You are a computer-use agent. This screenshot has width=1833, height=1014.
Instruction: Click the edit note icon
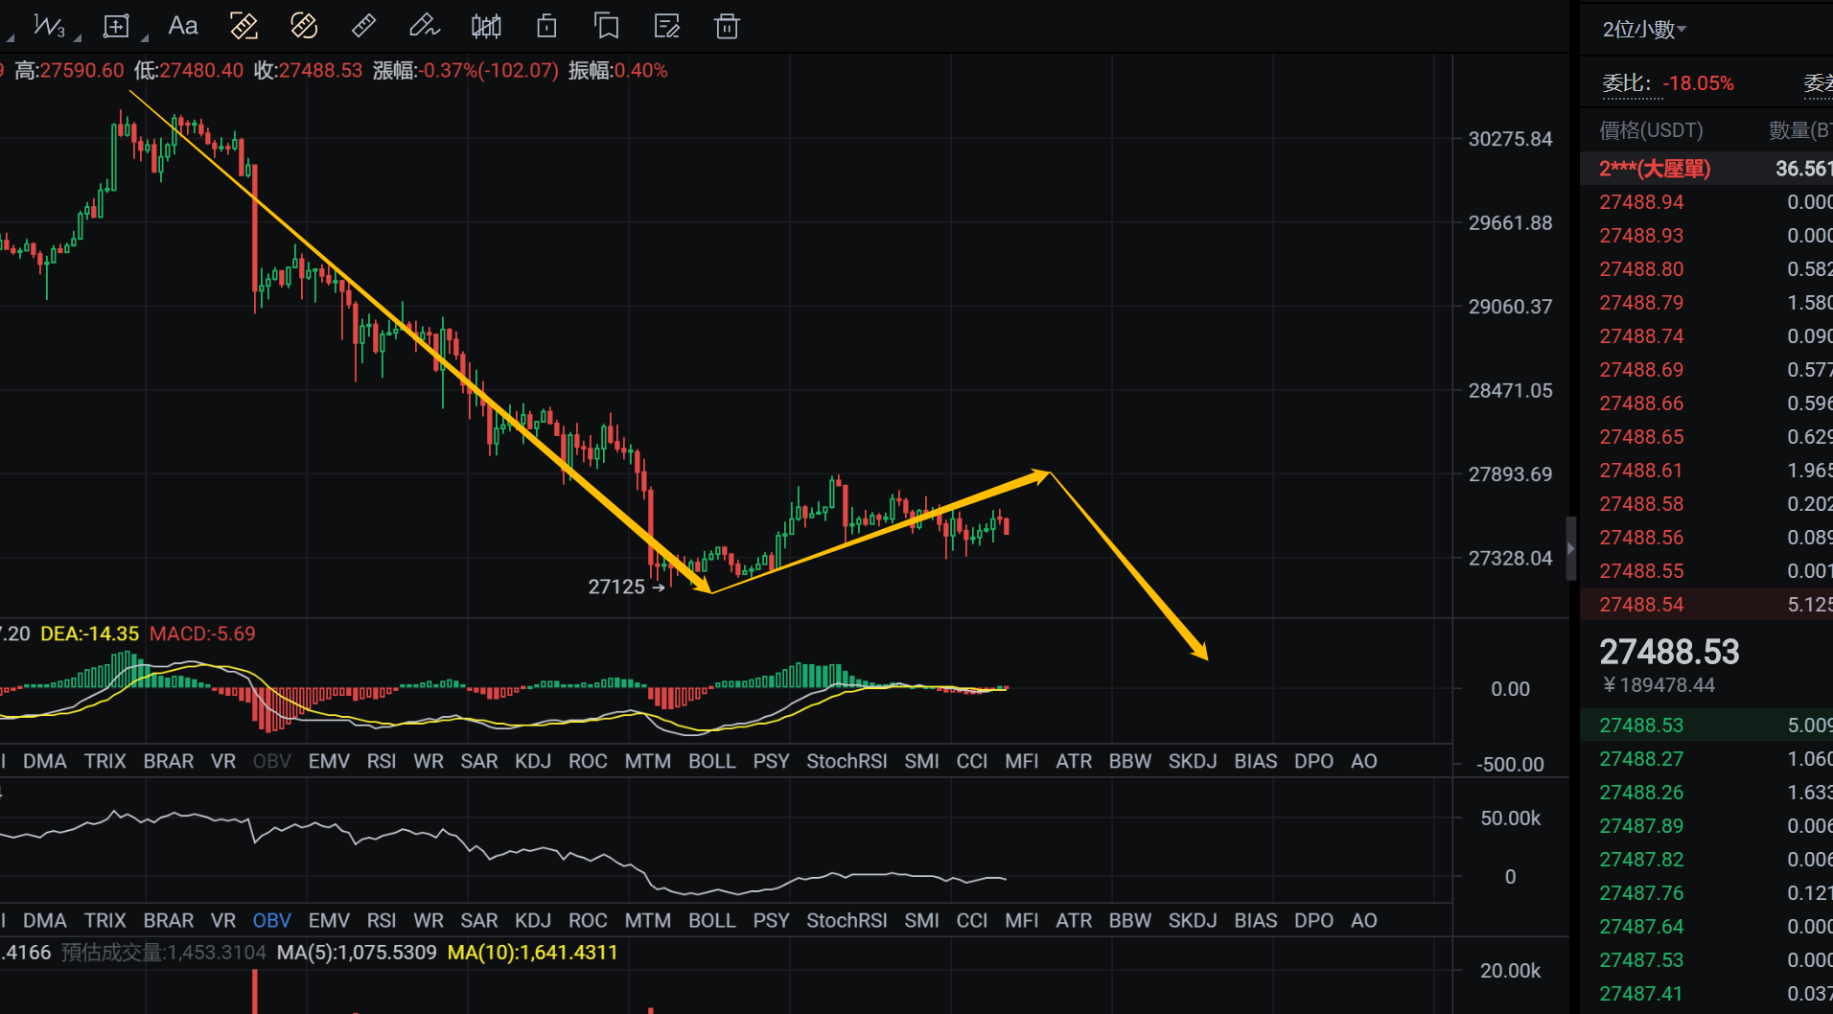coord(666,26)
